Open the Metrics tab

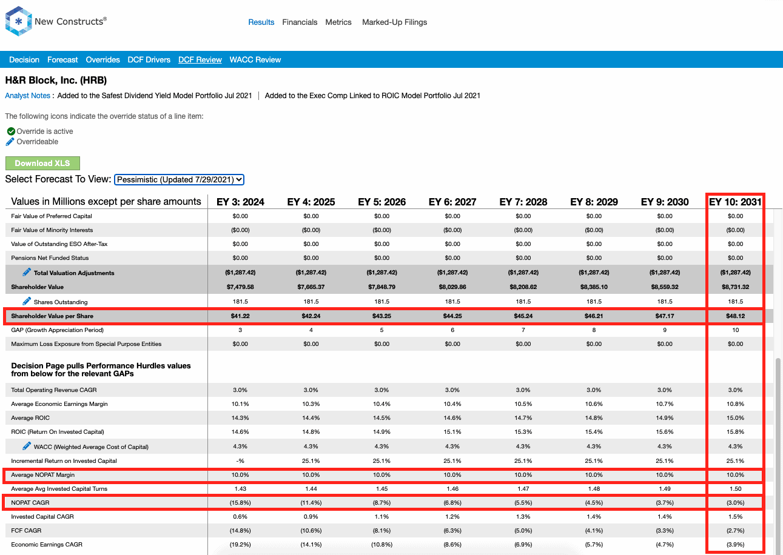pos(338,22)
